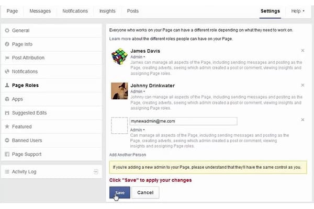Screen dimensions: 314x209
Task: Open the Notifications tab in top bar
Action: tap(75, 11)
